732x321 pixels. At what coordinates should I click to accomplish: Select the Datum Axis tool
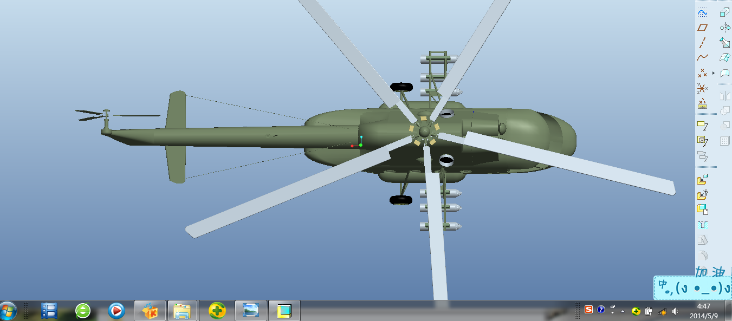click(x=702, y=42)
